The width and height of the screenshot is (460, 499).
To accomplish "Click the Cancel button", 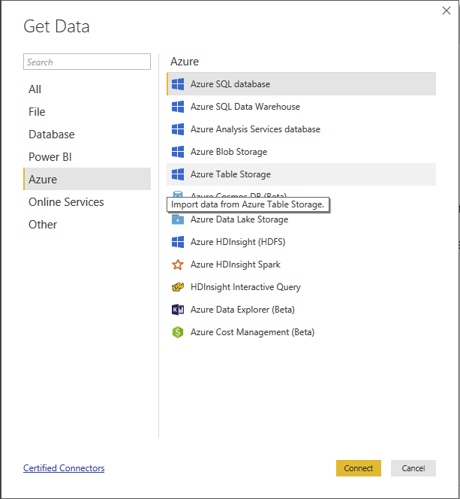I will coord(413,468).
